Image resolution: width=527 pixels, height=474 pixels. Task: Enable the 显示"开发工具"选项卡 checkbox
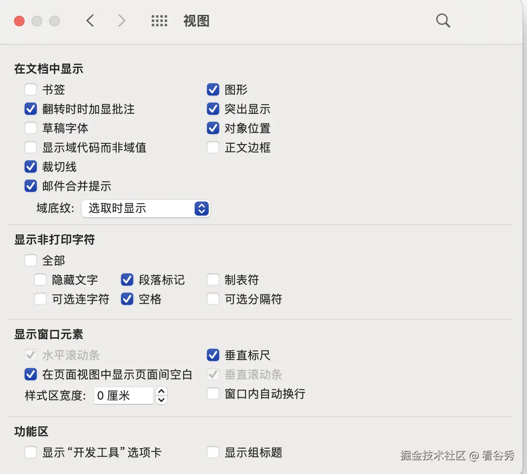(x=31, y=453)
